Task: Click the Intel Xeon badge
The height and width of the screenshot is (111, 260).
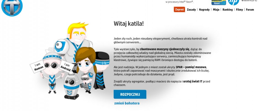Action: point(219,2)
